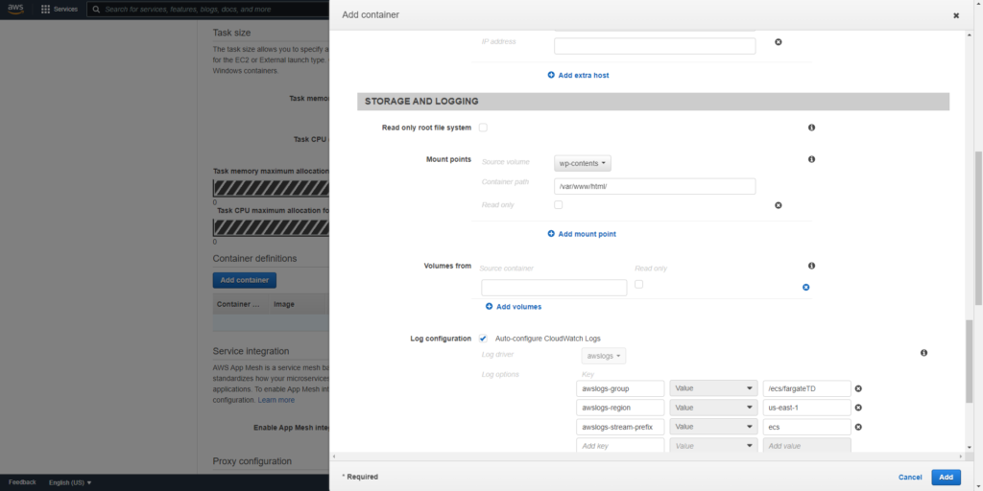This screenshot has height=491, width=983.
Task: Click the Task CPU maximum allocation bar
Action: [x=271, y=228]
